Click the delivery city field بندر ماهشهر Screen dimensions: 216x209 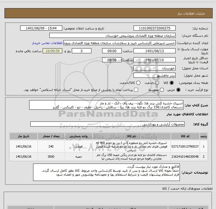(154, 75)
